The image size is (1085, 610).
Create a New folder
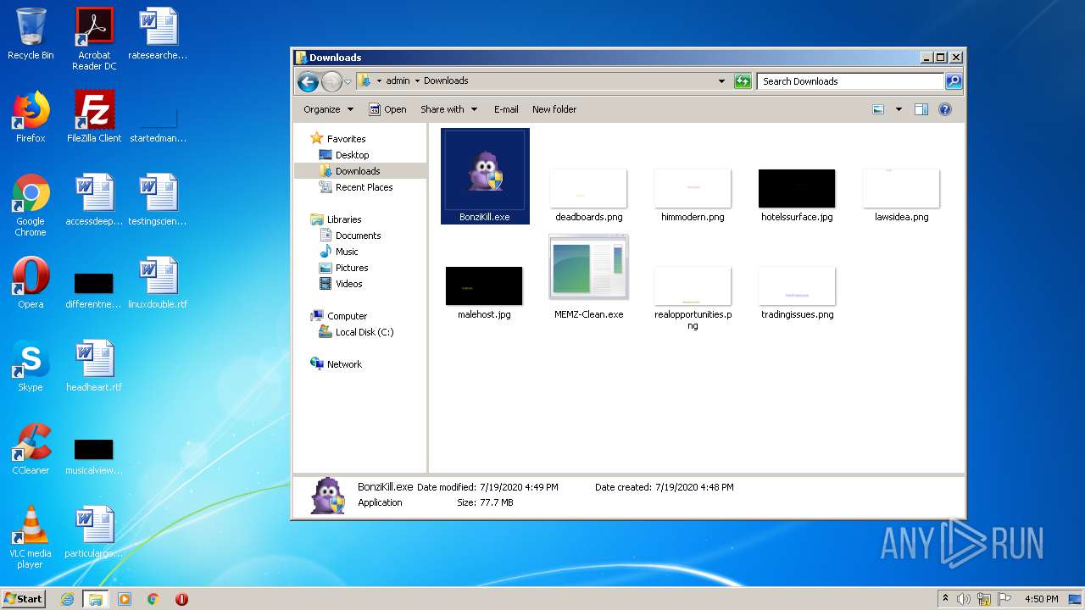click(x=554, y=109)
